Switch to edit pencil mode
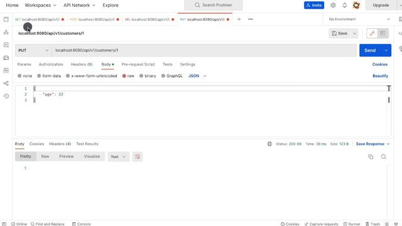402x226 pixels. [372, 33]
